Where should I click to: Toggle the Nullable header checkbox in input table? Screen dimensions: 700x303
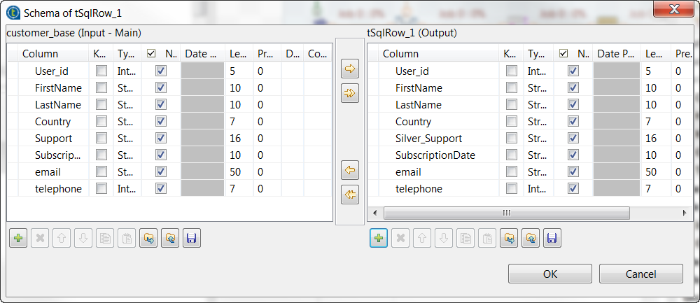[x=151, y=54]
